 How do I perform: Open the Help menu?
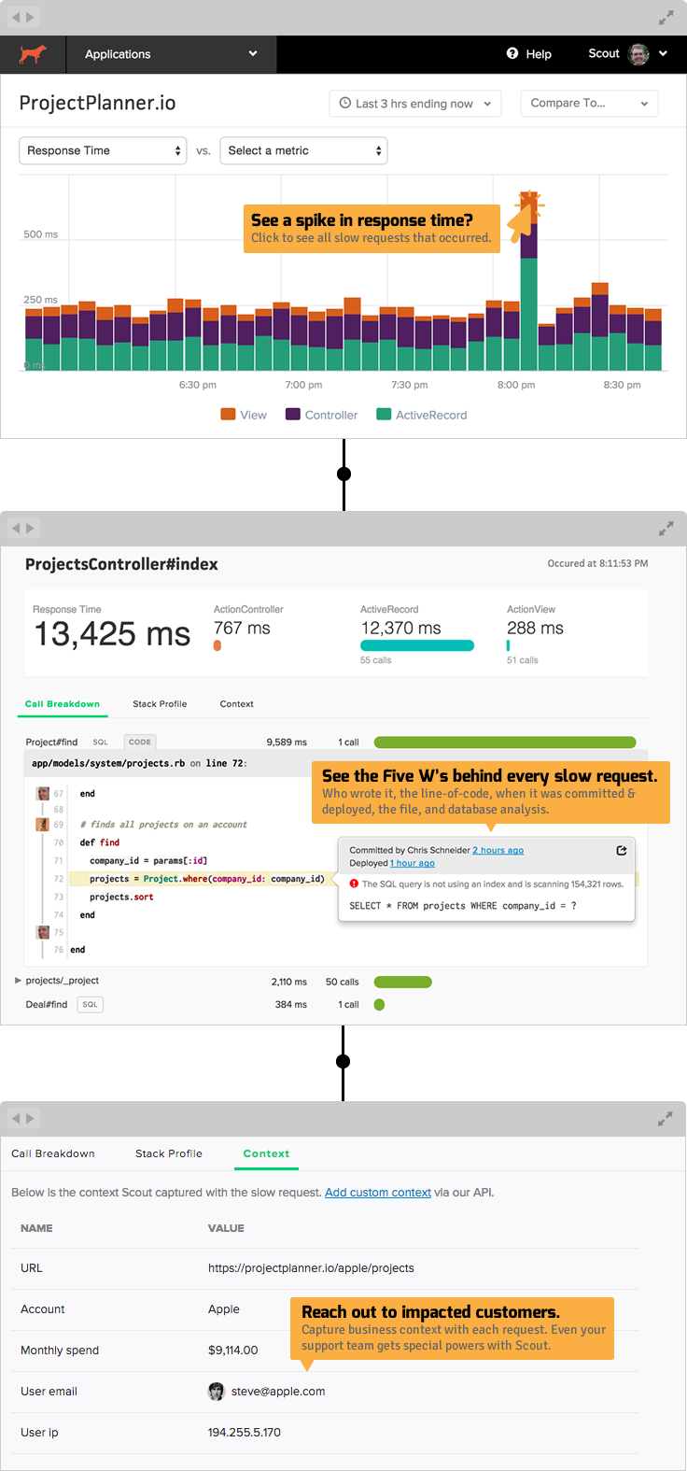point(529,54)
